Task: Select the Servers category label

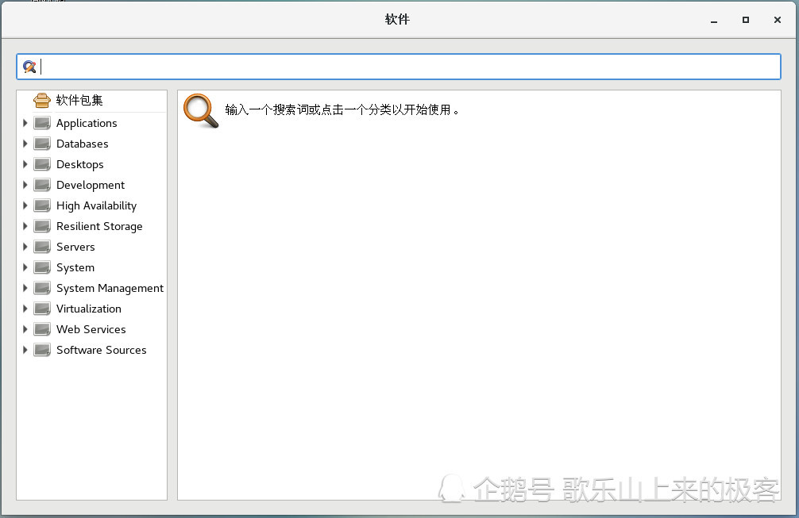Action: tap(76, 247)
